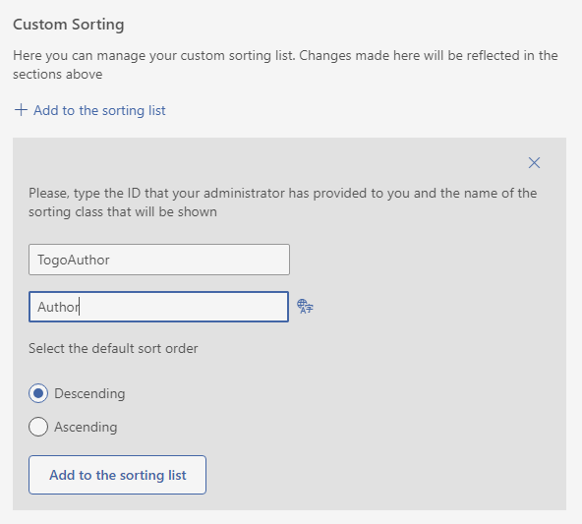
Task: Select the Ascending radio button
Action: pyautogui.click(x=38, y=427)
